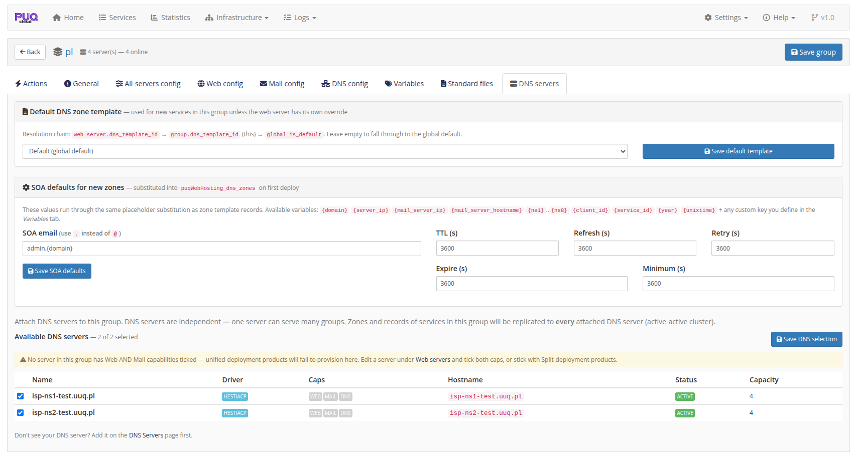
Task: Click hostname isp-ns1-test.uuq.pl code text
Action: [x=485, y=396]
